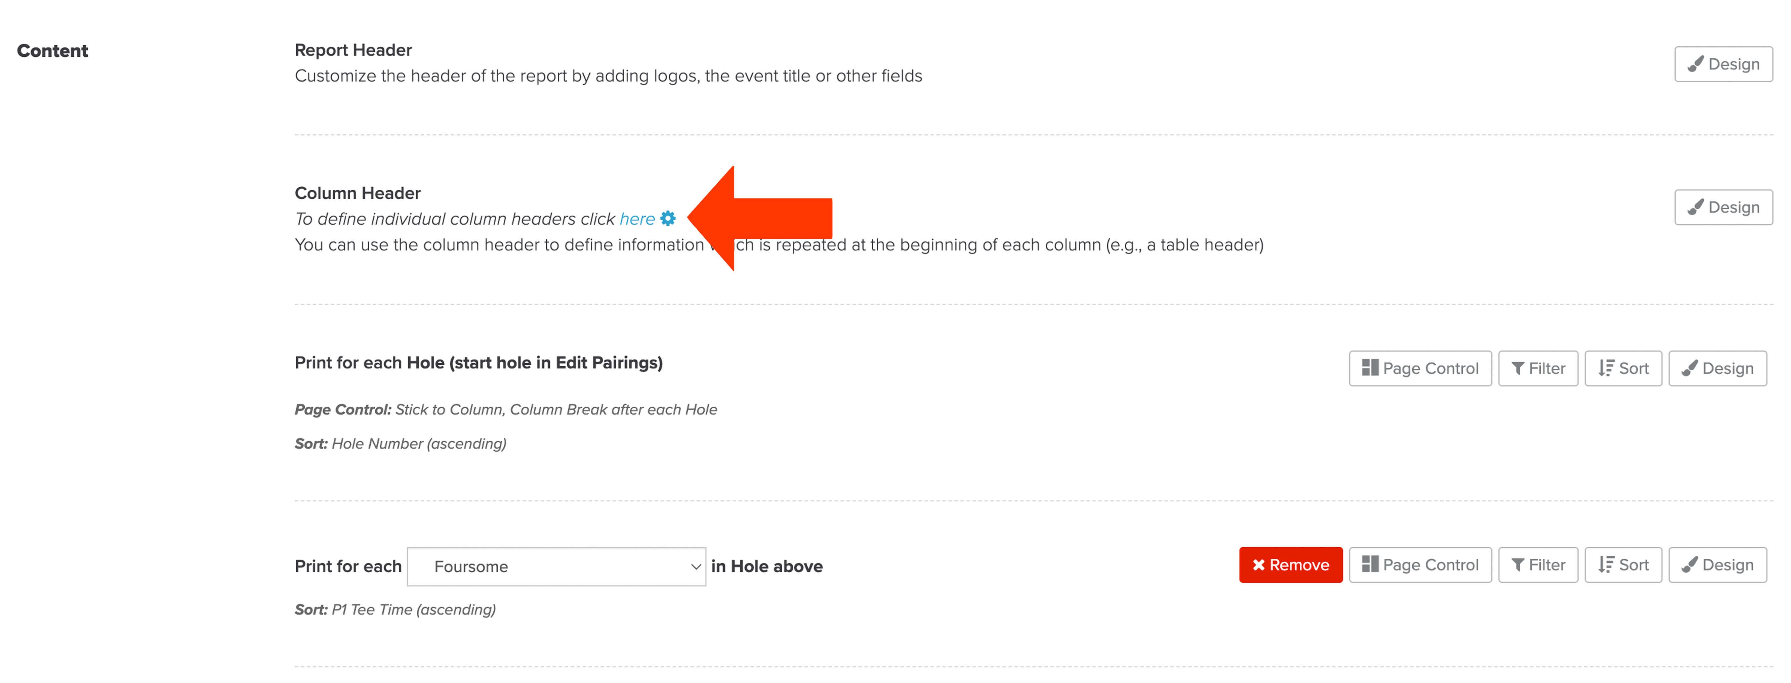Viewport: 1791px width, 683px height.
Task: Open Page Control for Foursome row
Action: pyautogui.click(x=1420, y=565)
